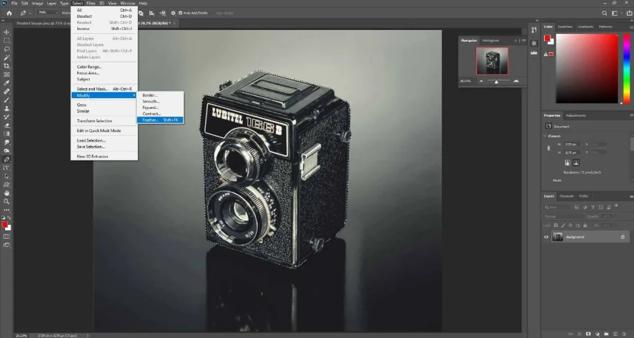Select the Gradient tool
The width and height of the screenshot is (634, 338).
point(7,134)
